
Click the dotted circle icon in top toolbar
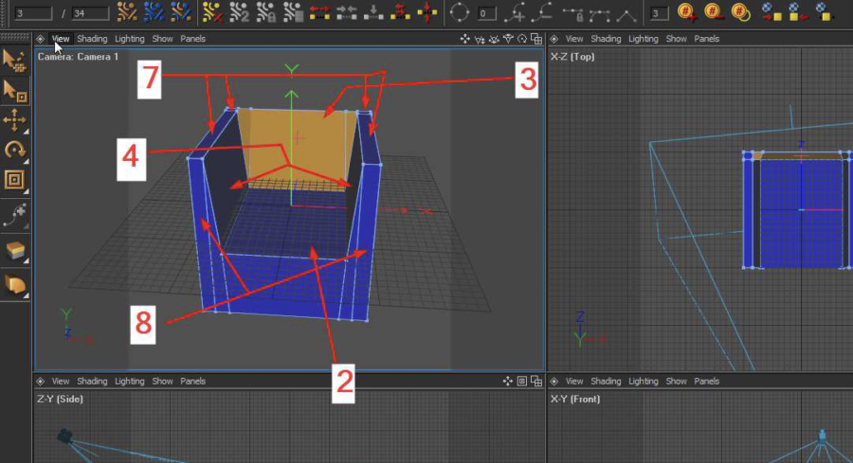pos(459,13)
